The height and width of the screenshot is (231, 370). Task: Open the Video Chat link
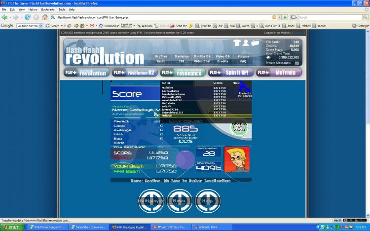tap(202, 61)
